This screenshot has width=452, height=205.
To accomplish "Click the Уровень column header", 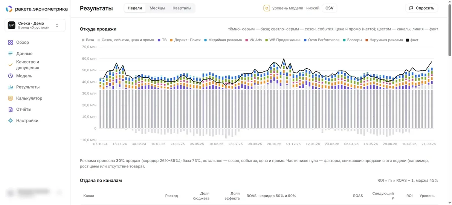I will [427, 196].
